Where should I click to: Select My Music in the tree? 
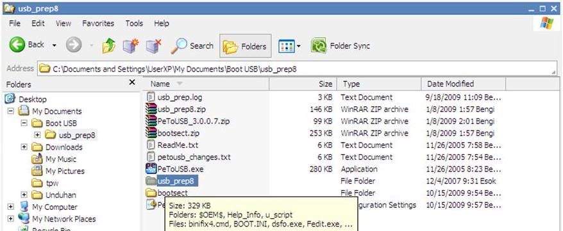click(x=61, y=159)
